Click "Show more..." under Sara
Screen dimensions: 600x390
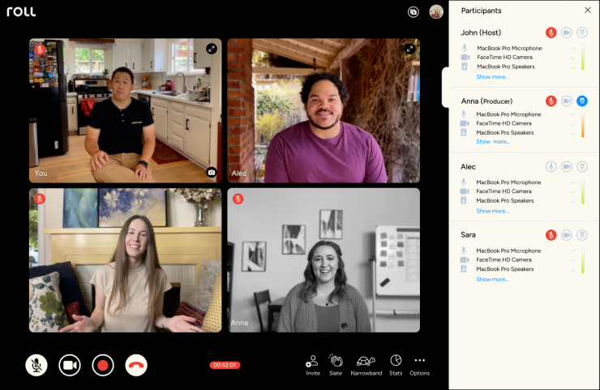492,280
